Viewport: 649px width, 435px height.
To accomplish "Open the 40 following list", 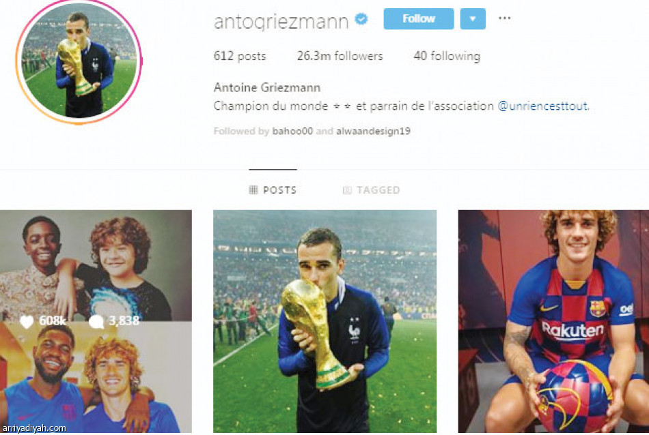I will click(x=447, y=56).
